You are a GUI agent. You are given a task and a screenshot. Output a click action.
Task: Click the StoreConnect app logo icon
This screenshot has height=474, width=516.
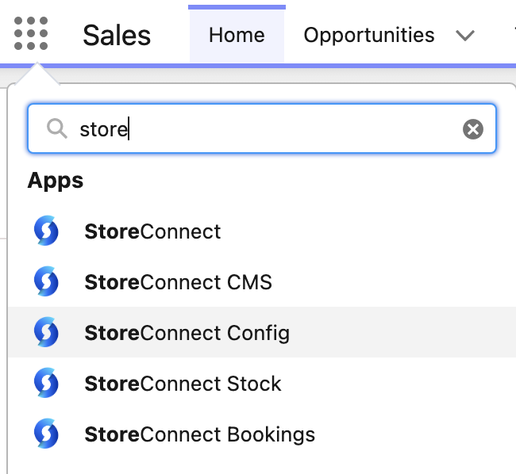click(x=46, y=231)
